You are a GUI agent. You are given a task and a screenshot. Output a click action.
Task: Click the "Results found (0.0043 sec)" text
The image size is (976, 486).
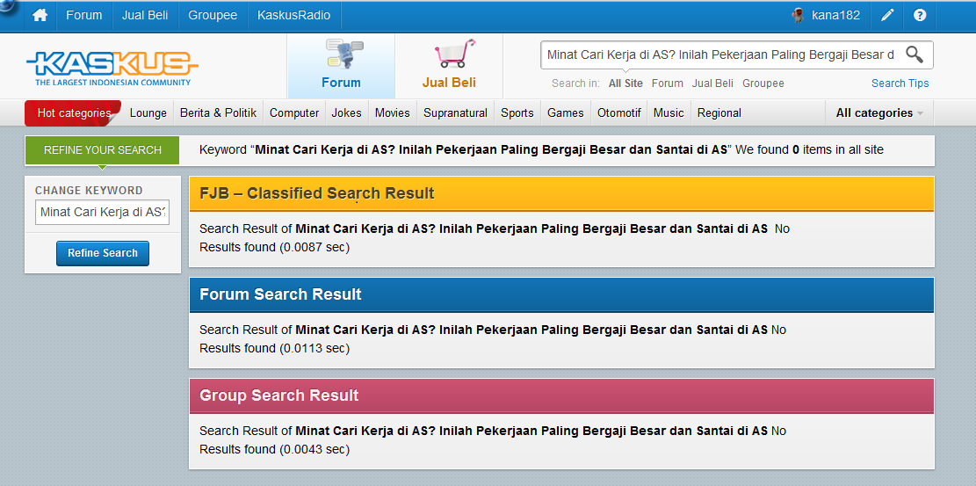274,449
